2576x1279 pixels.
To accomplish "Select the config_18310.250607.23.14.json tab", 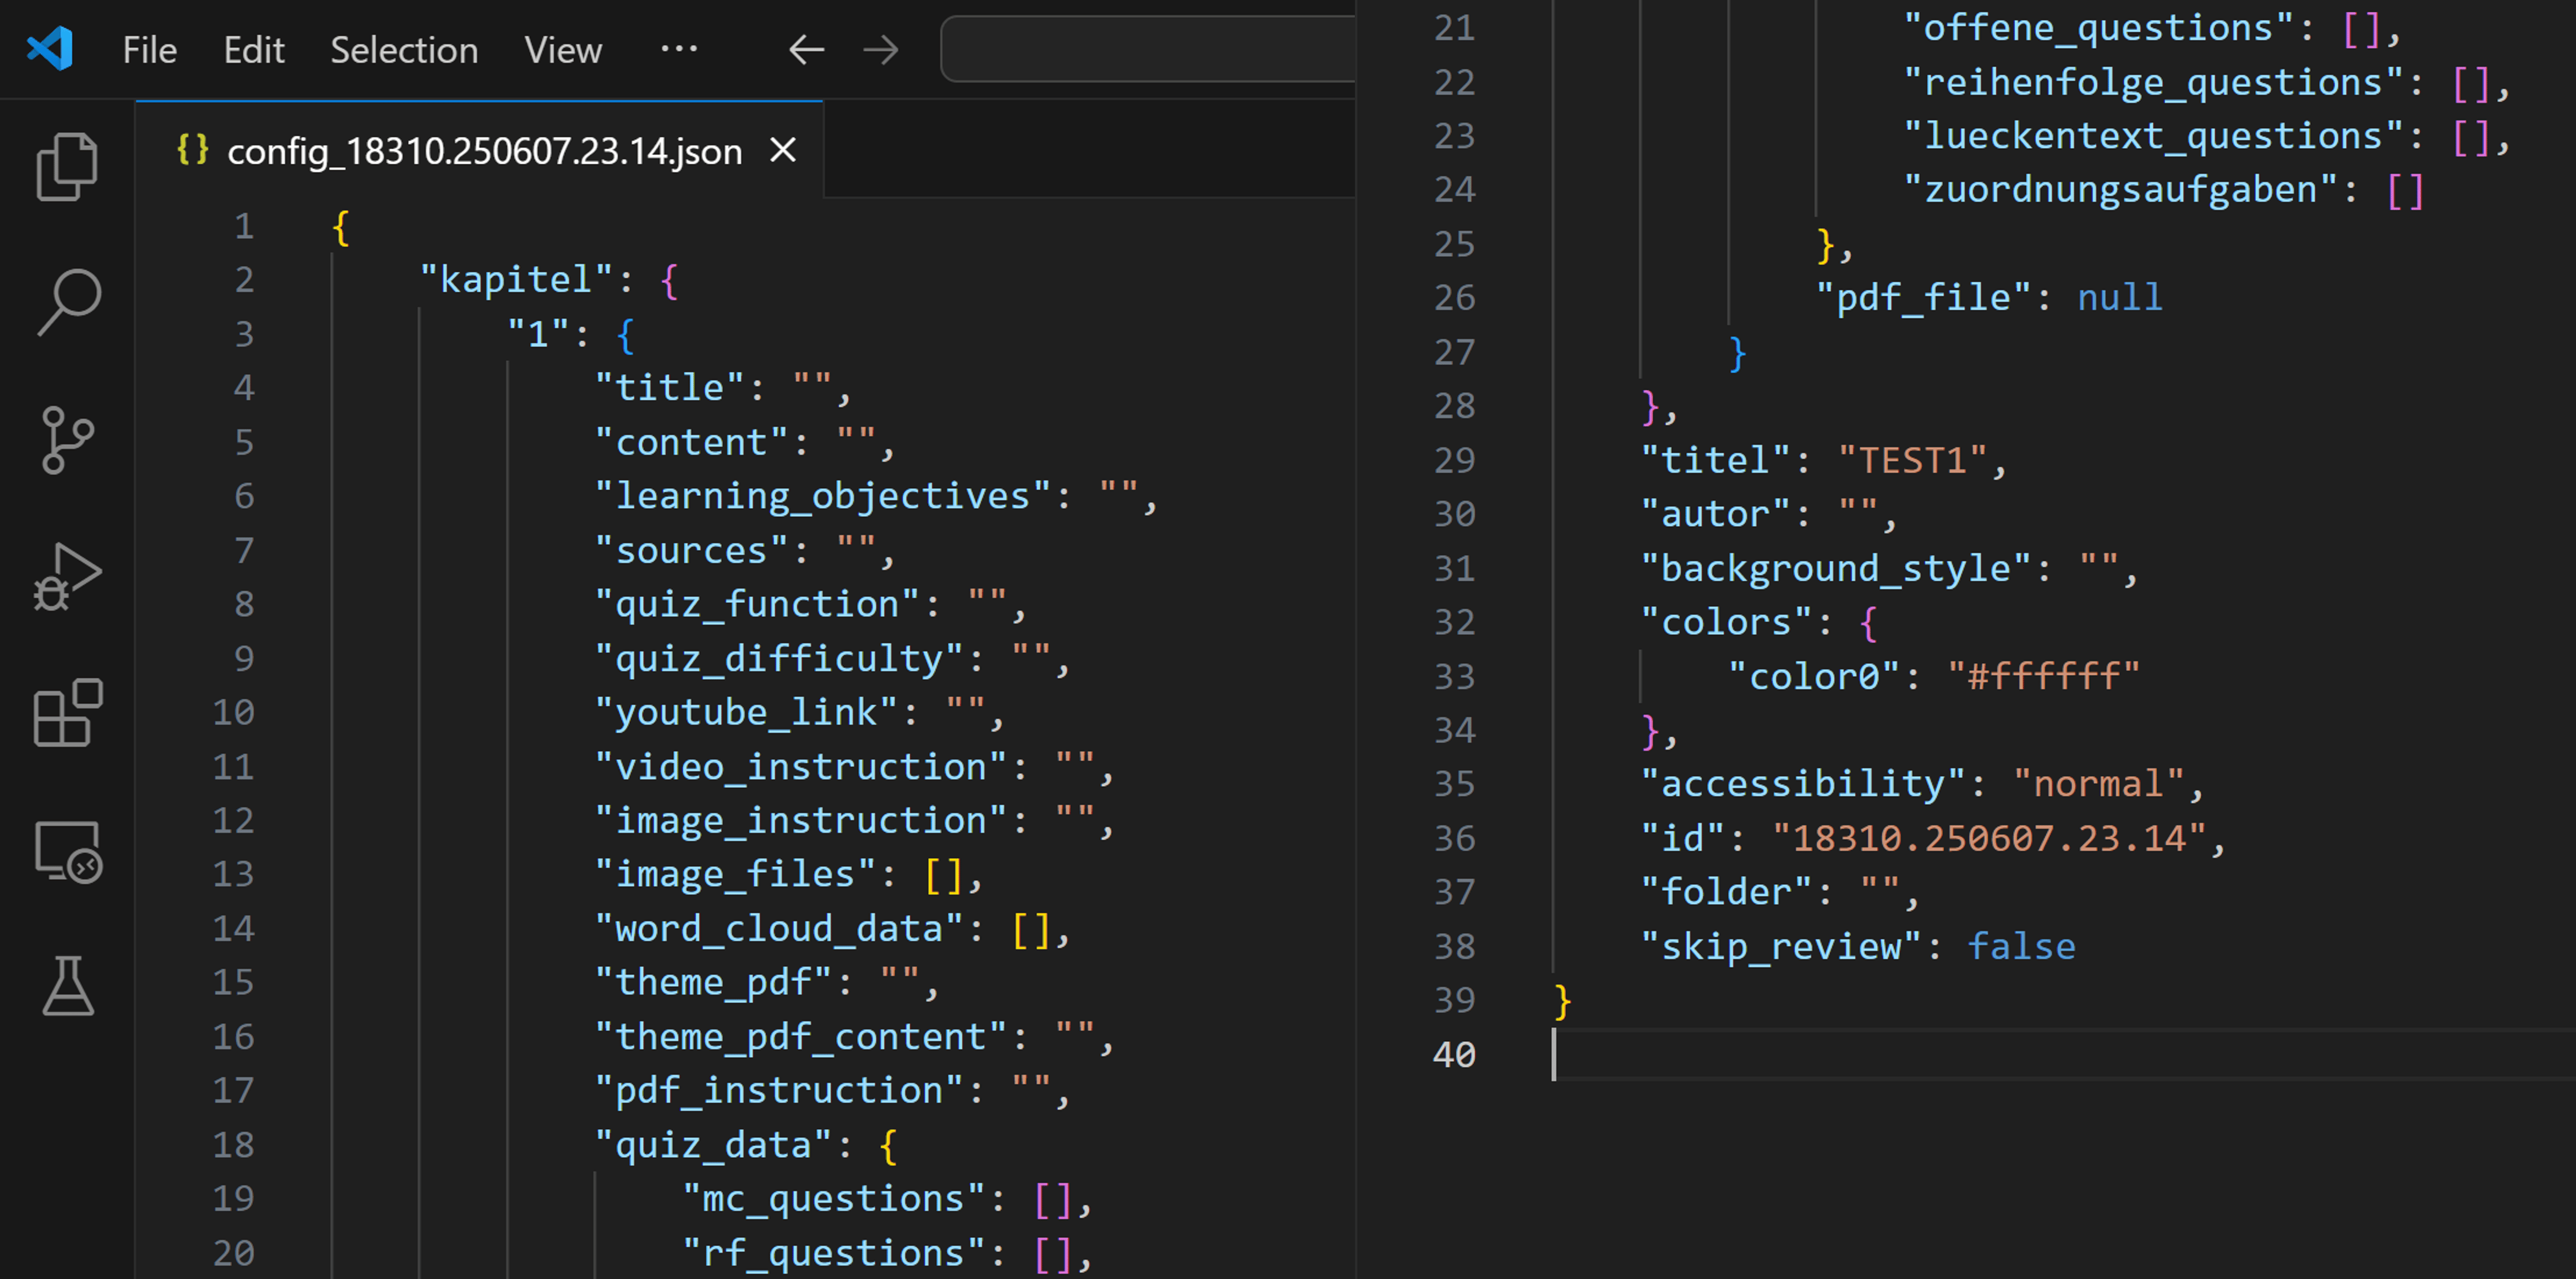I will [480, 150].
